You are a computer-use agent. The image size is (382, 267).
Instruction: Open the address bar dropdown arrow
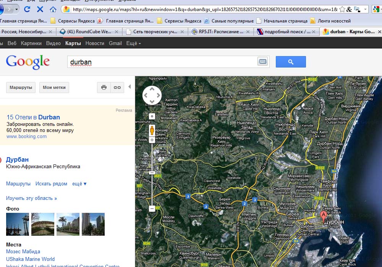point(366,9)
